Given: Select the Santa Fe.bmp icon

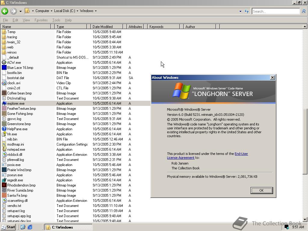Looking at the screenshot, I should [x=4, y=195].
